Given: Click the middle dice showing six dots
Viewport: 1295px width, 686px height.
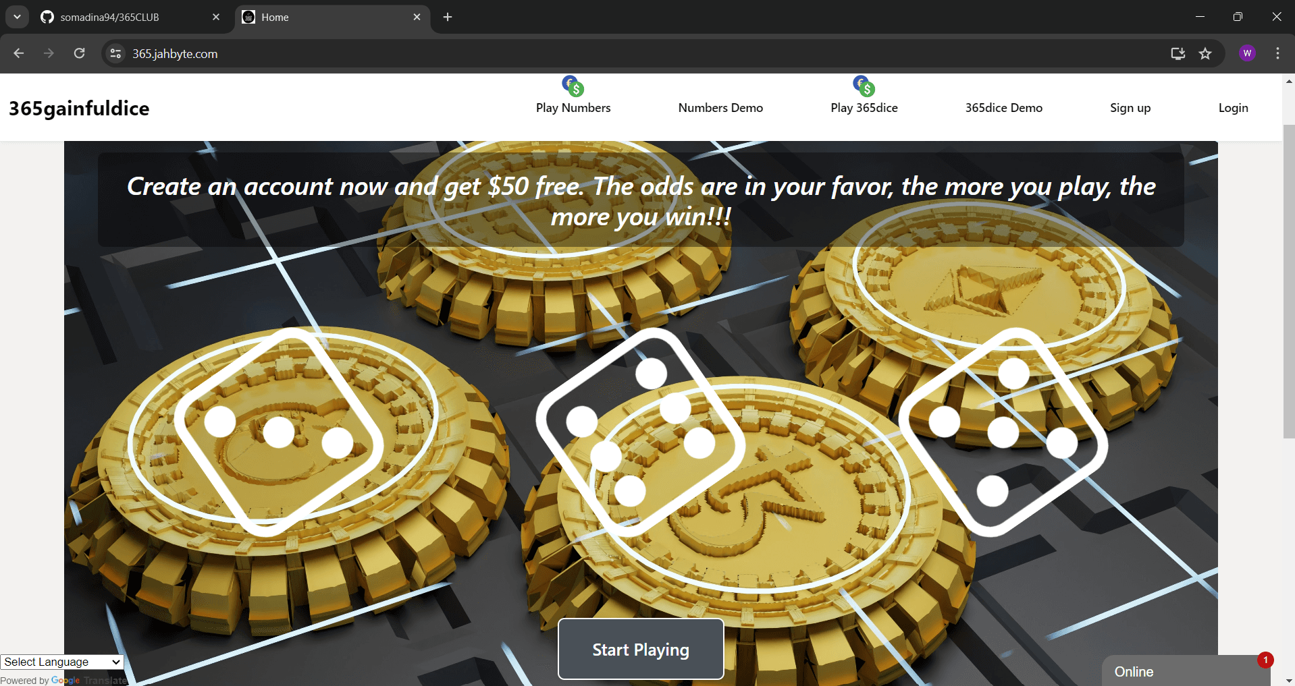Looking at the screenshot, I should (x=641, y=432).
